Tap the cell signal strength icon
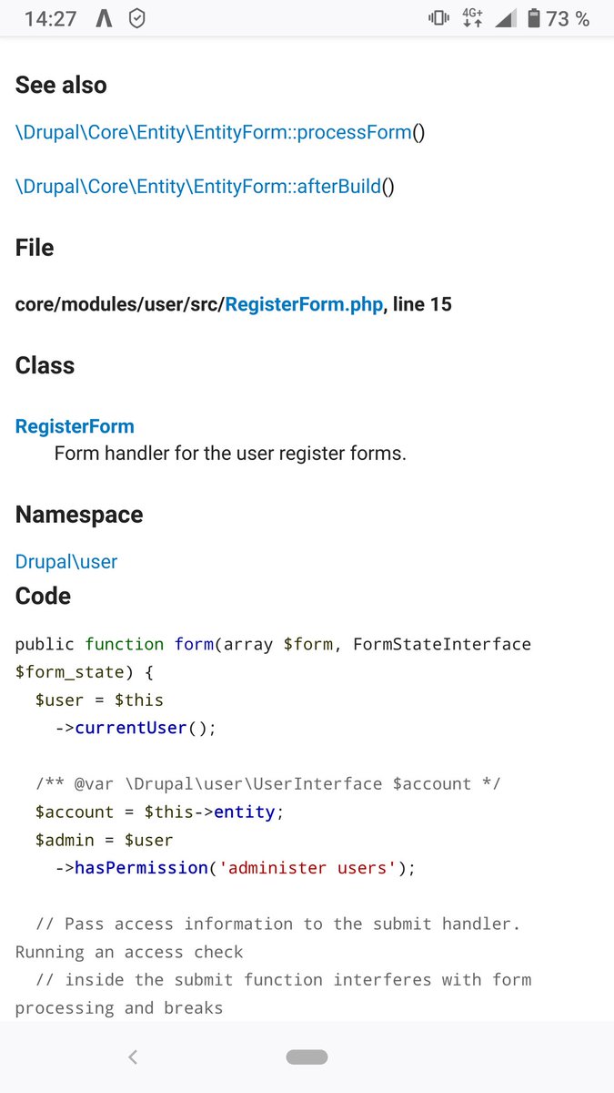Image resolution: width=614 pixels, height=1093 pixels. click(505, 18)
